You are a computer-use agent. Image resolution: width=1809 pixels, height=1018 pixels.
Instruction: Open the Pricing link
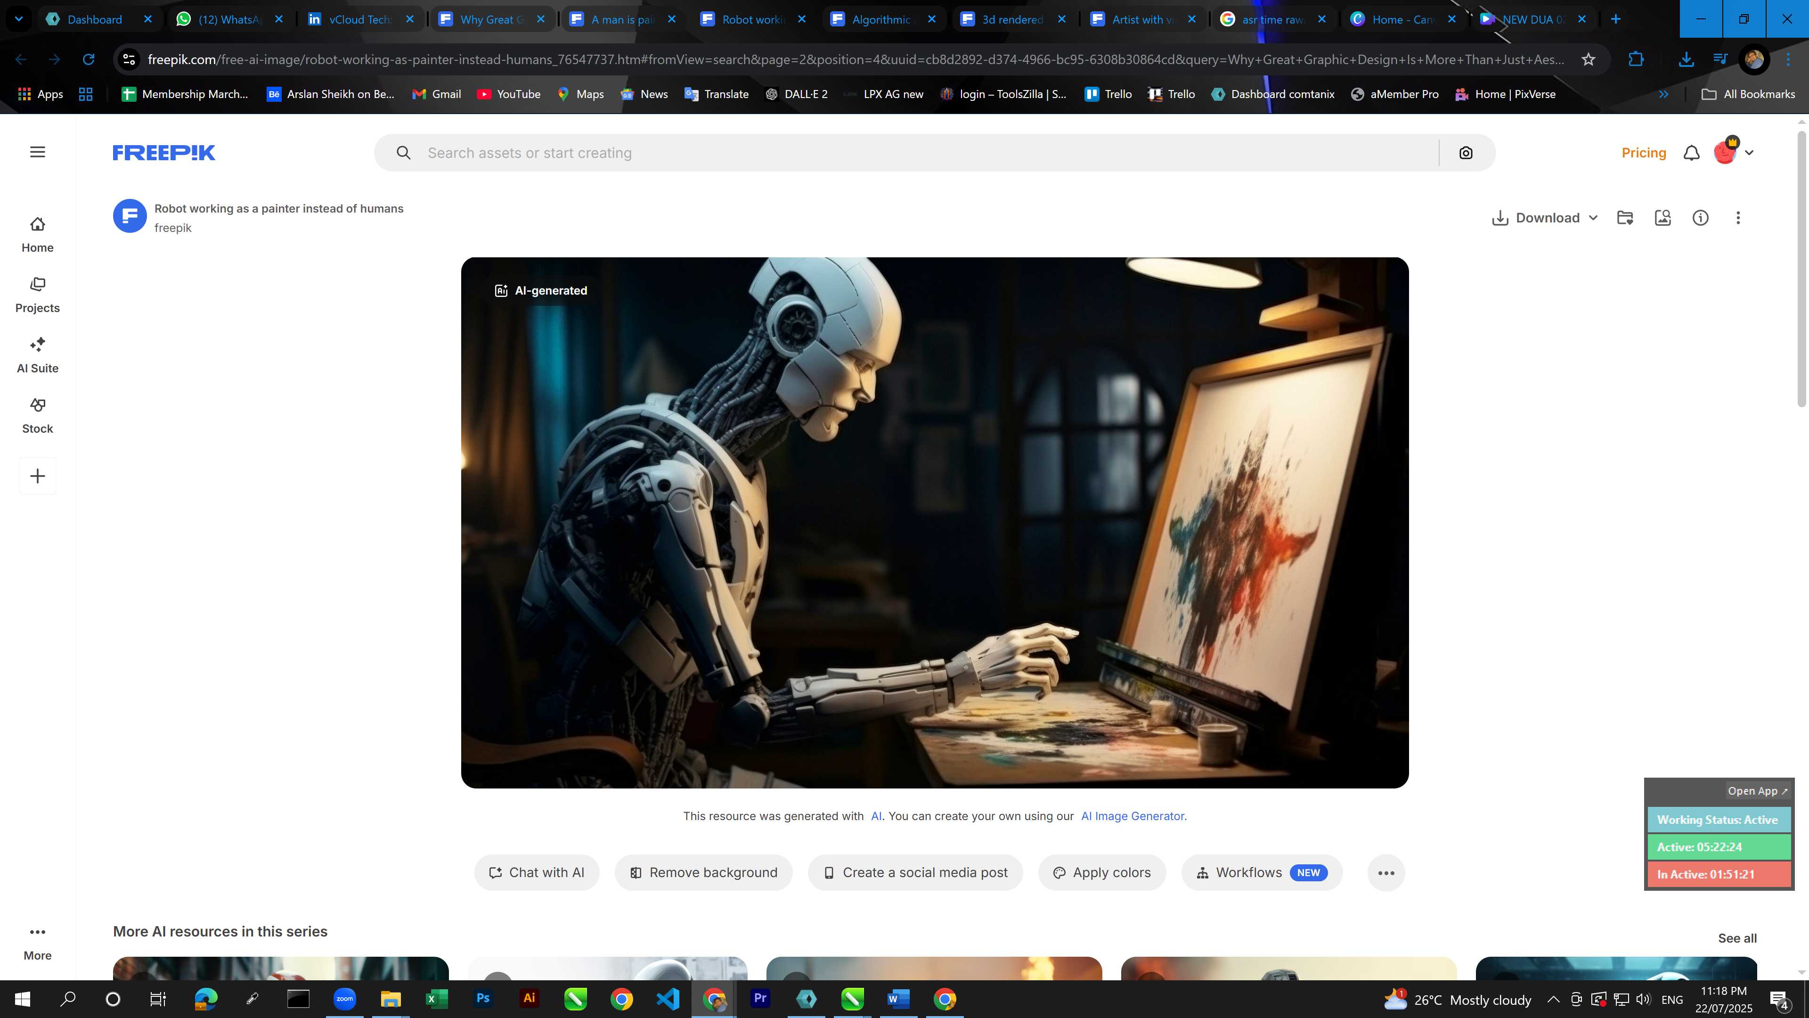coord(1643,152)
